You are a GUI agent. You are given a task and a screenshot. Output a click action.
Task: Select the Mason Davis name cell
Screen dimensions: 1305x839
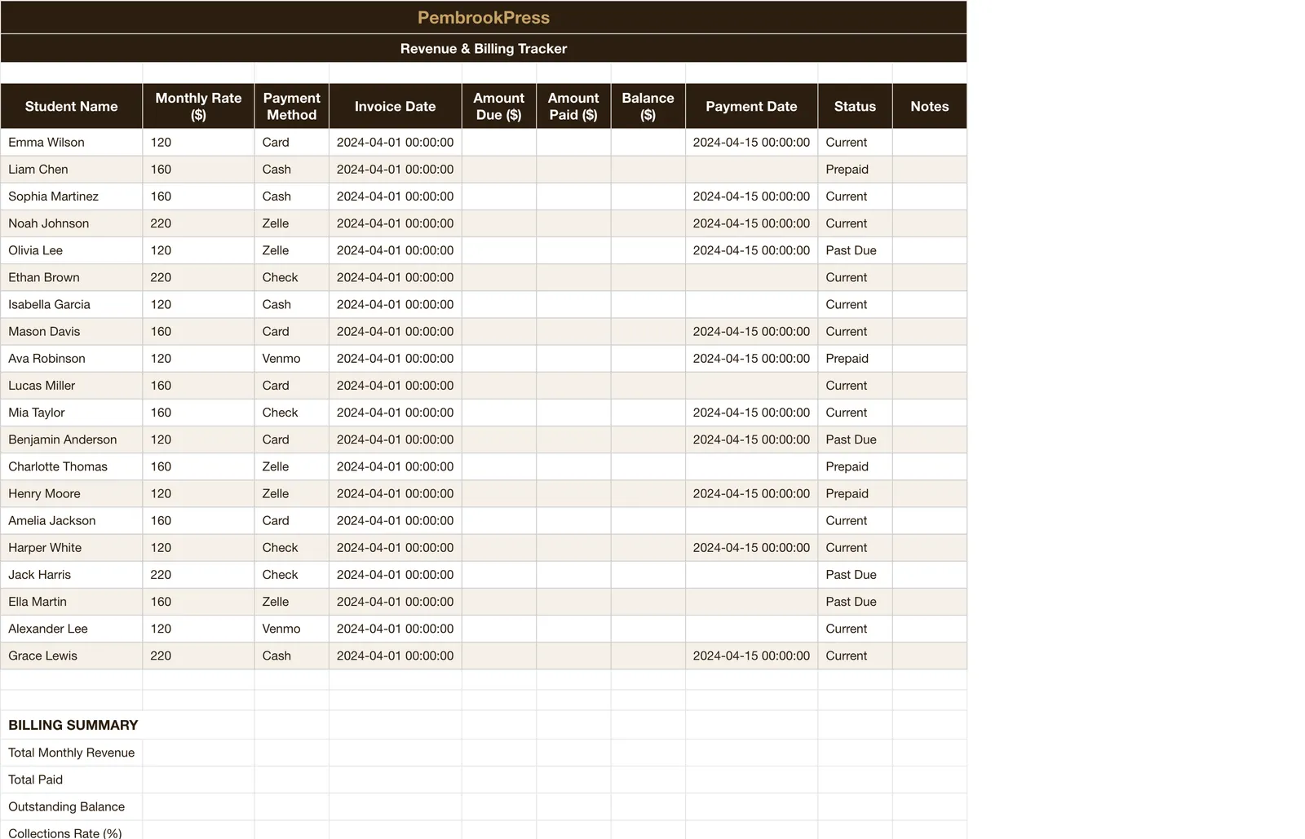pyautogui.click(x=72, y=331)
